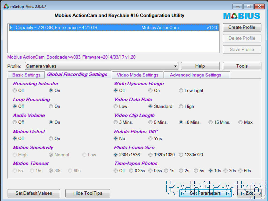Open the Profile dropdown list
This screenshot has width=268, height=201.
click(x=102, y=66)
